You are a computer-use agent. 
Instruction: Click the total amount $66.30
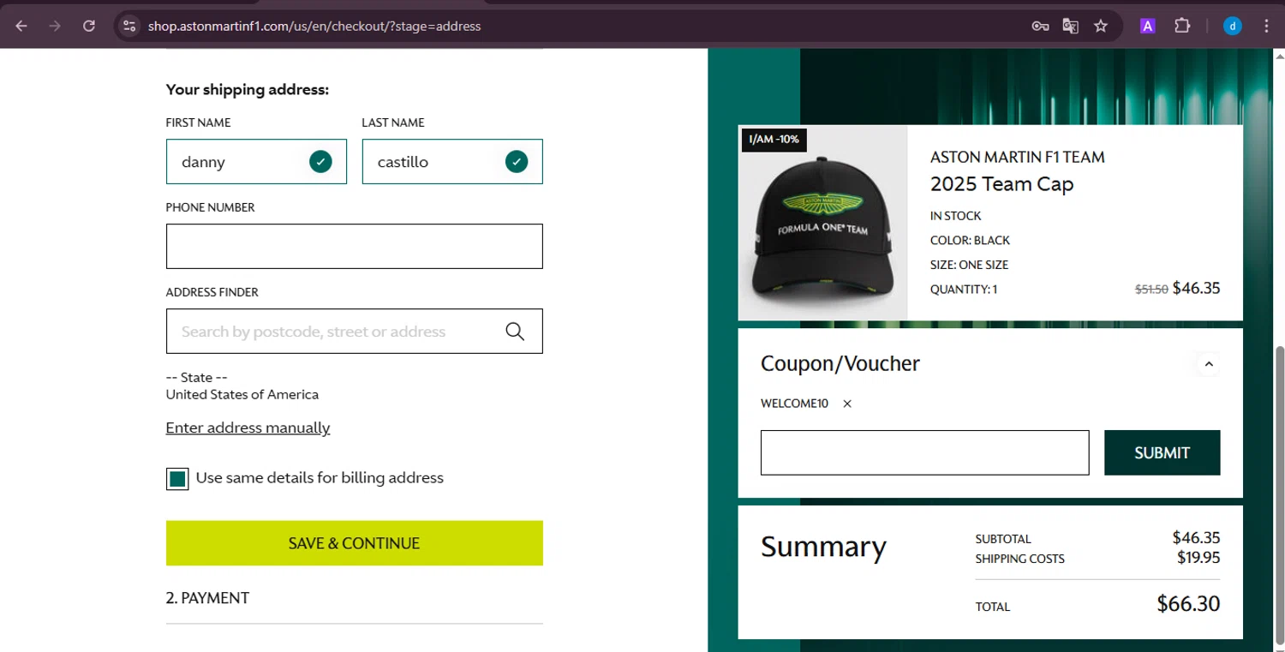pyautogui.click(x=1188, y=603)
